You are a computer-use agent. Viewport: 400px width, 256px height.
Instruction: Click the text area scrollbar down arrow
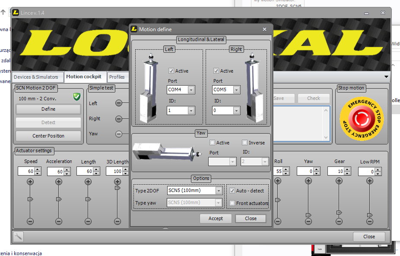pos(326,138)
